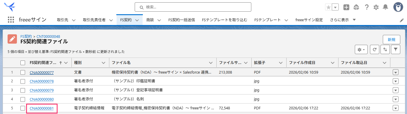Open the ファイルサイズ column menu chevron
This screenshot has height=114, width=407.
[x=245, y=63]
